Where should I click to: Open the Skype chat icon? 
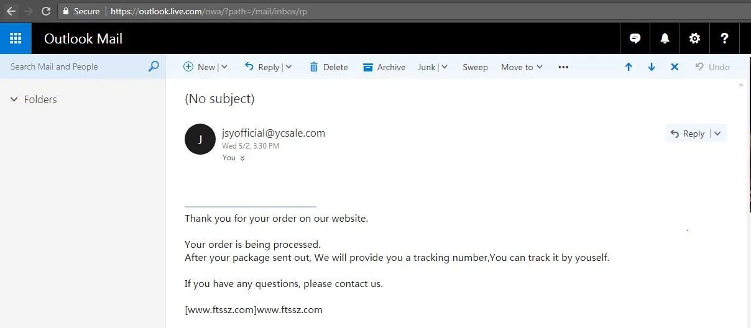635,39
